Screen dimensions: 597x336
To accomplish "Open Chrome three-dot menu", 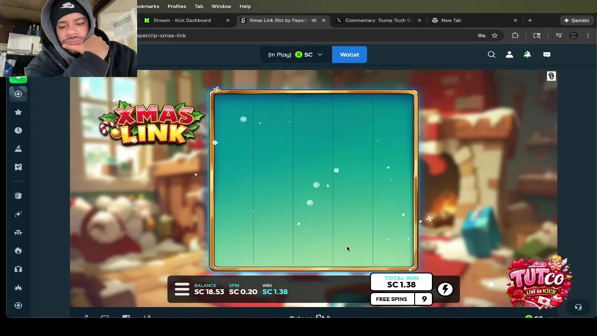I will tap(588, 35).
